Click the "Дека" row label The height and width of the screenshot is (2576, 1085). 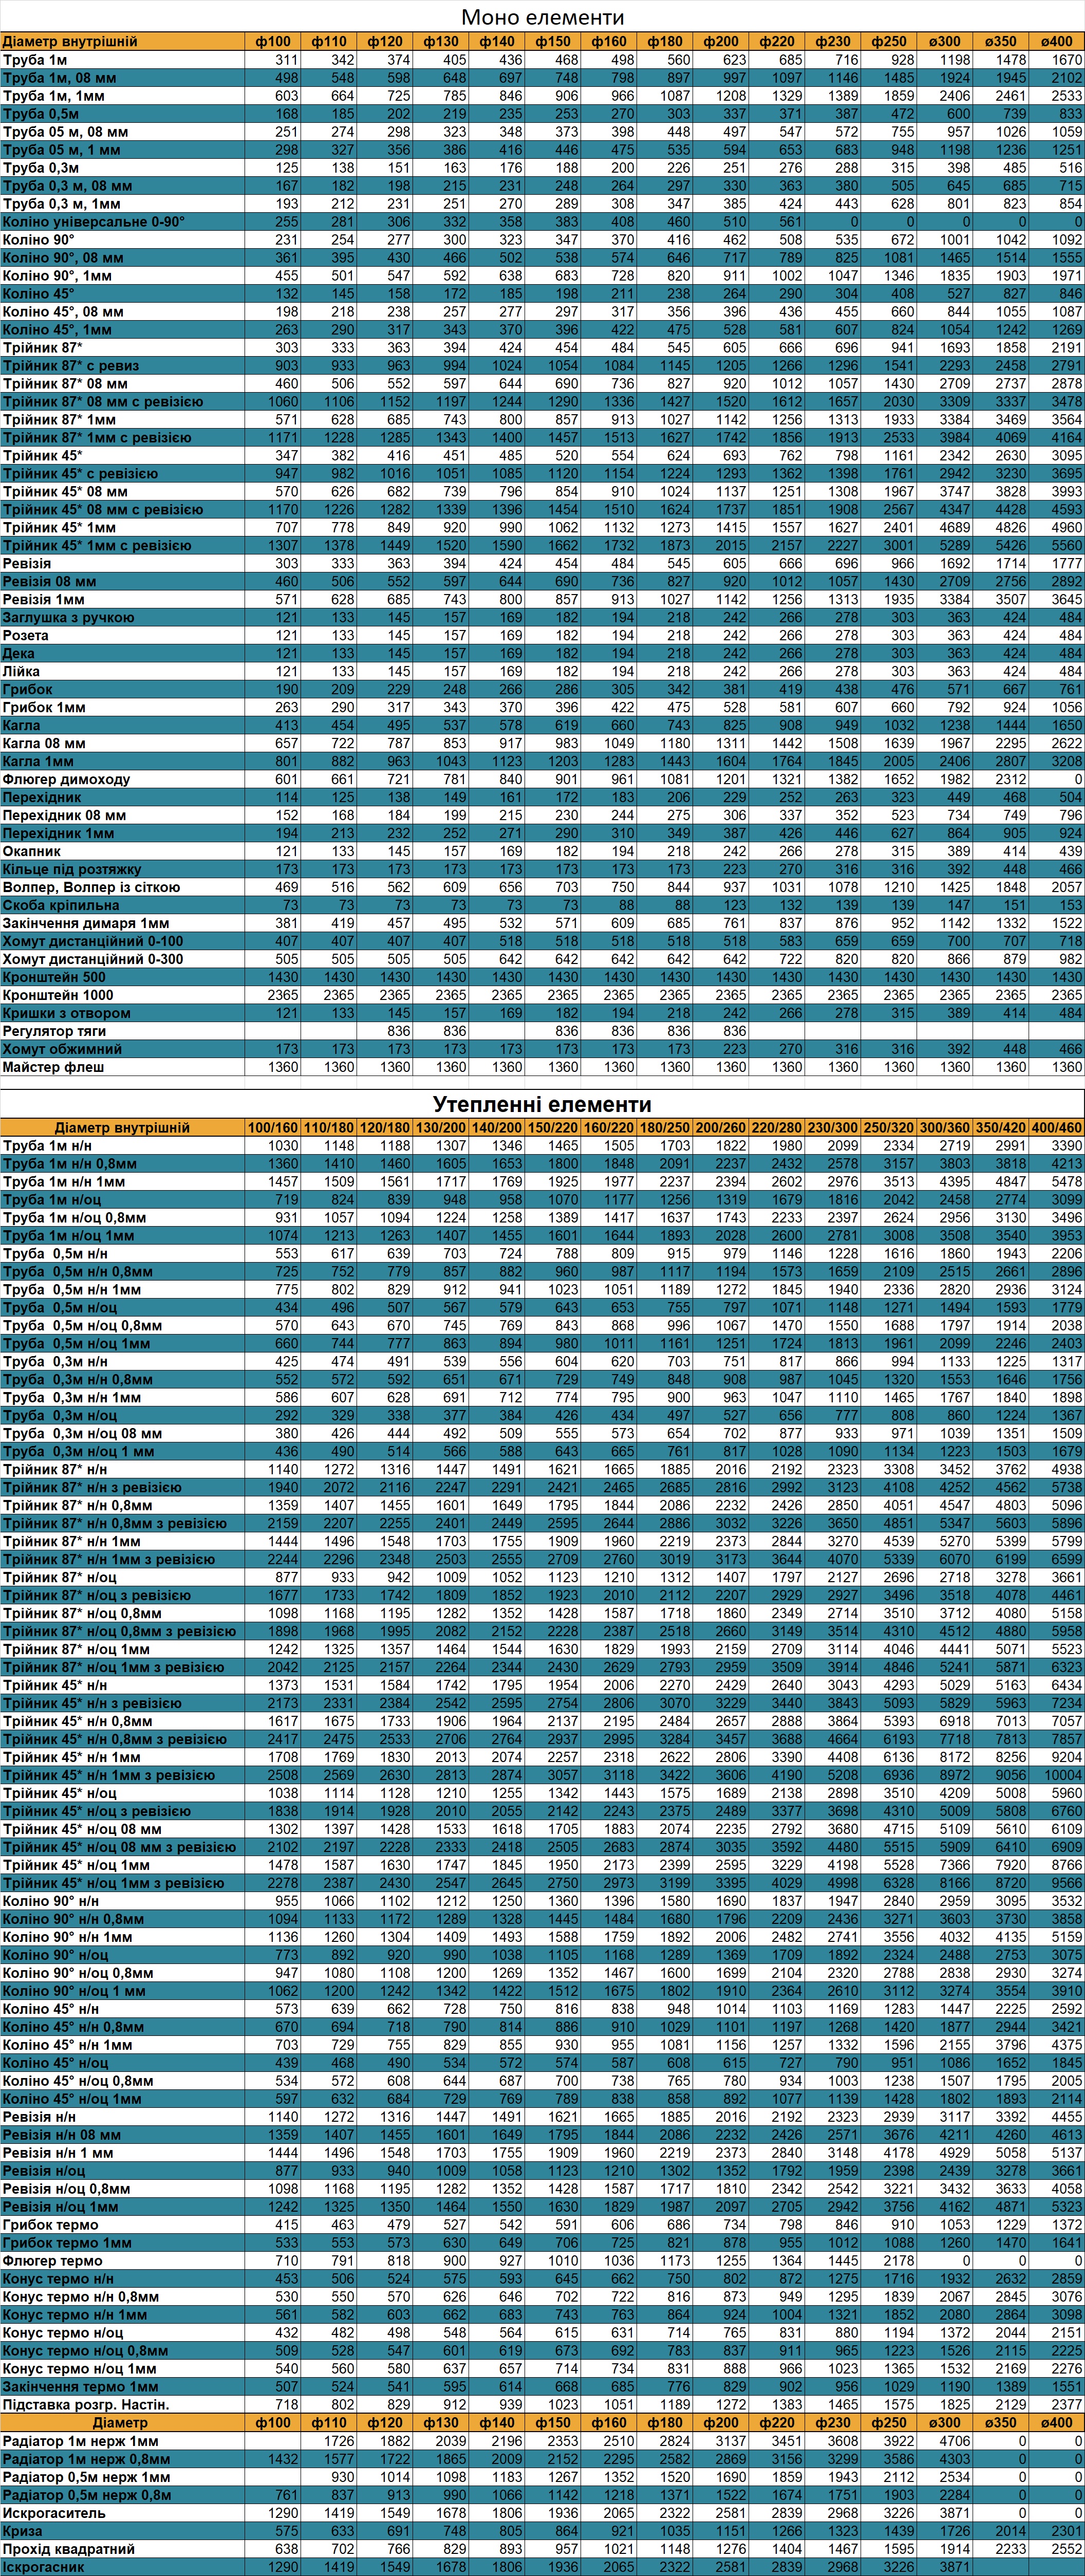pyautogui.click(x=19, y=653)
